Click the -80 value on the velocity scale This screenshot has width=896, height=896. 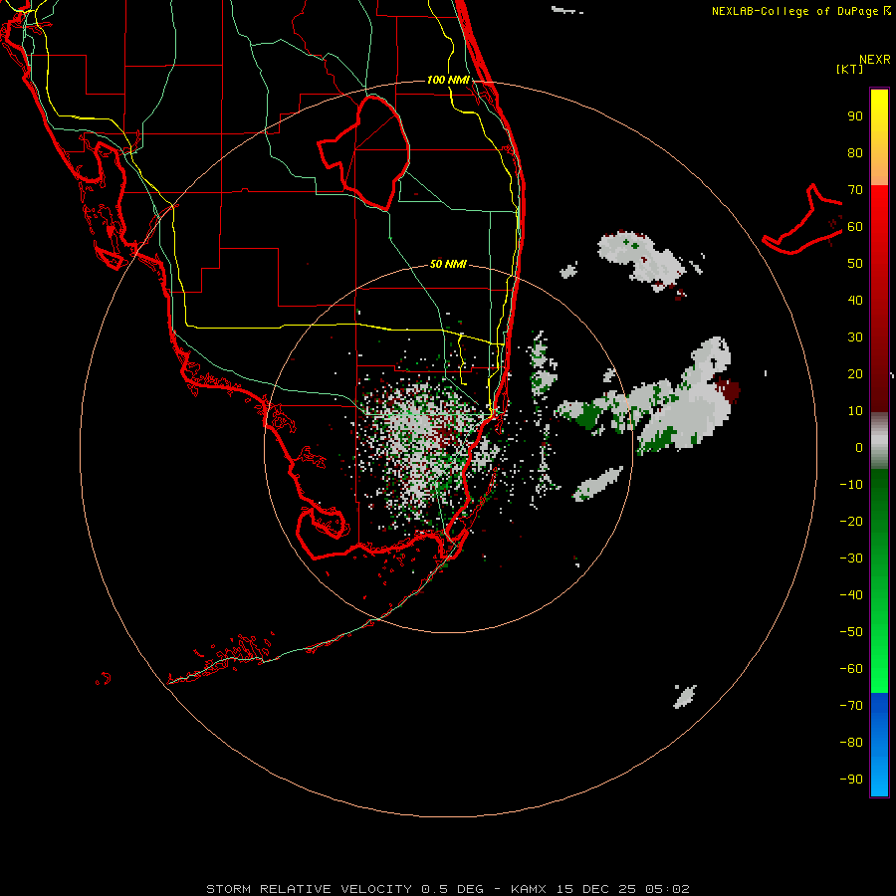coord(851,743)
